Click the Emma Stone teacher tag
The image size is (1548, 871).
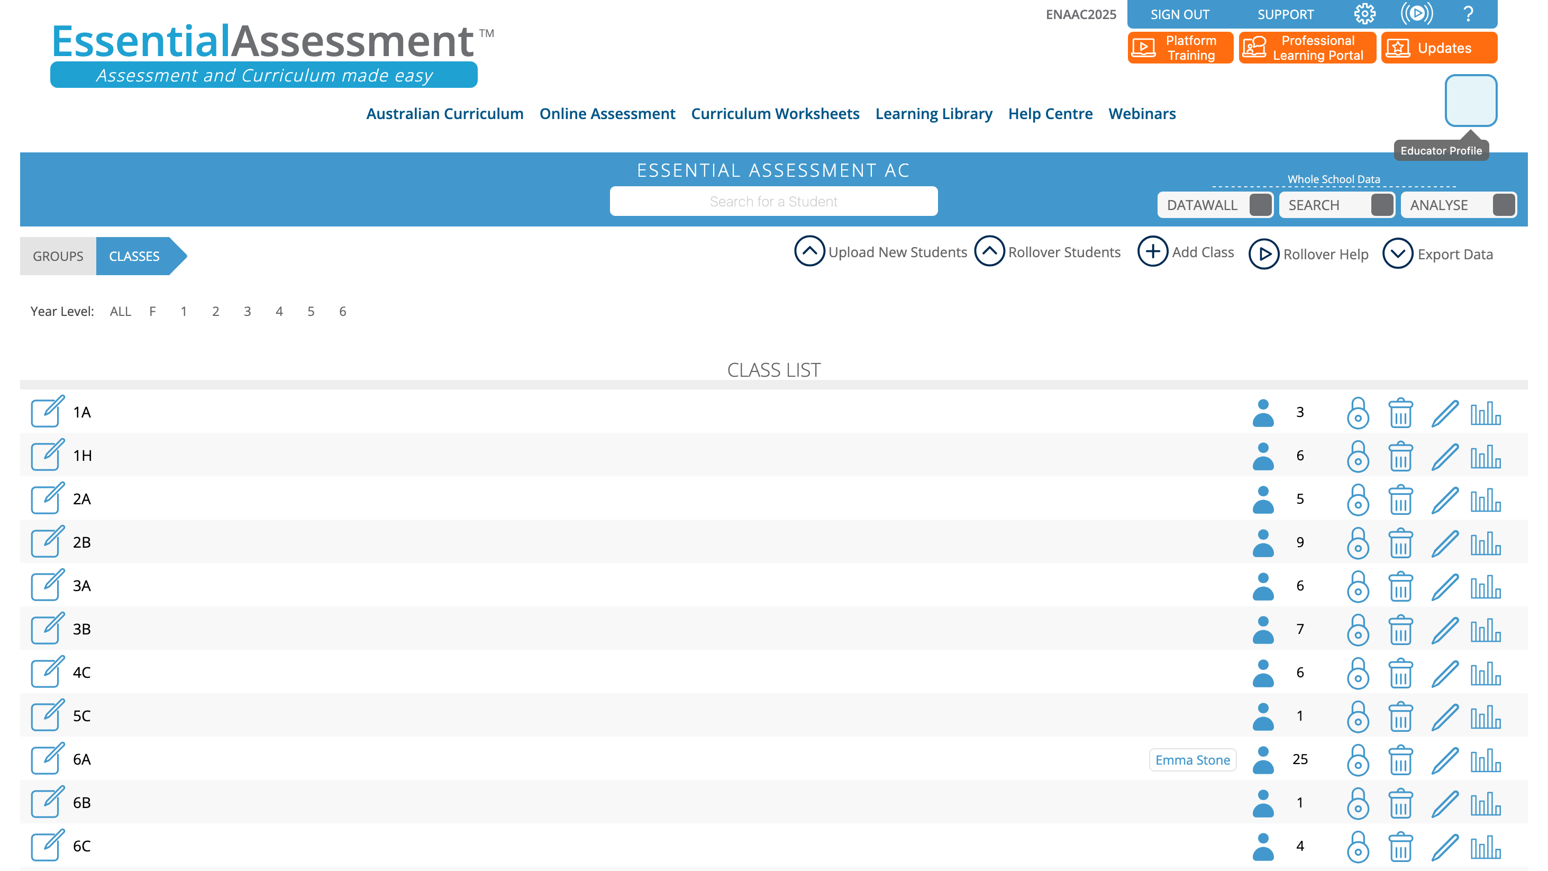[x=1192, y=760]
